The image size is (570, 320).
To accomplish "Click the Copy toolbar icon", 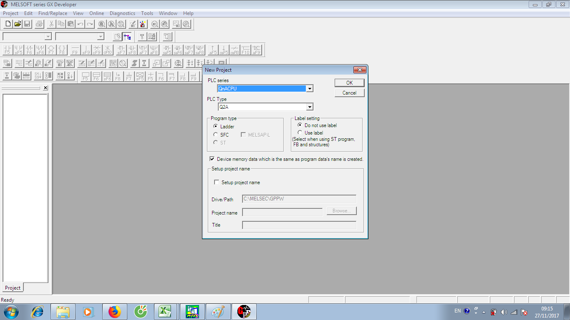I will tap(61, 24).
